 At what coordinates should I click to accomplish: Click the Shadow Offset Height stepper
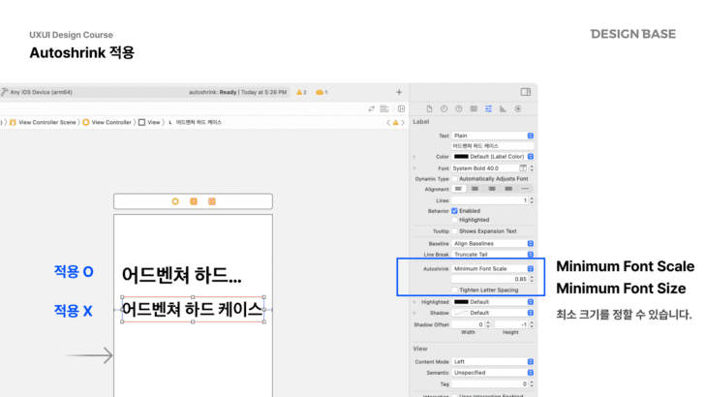(x=532, y=324)
